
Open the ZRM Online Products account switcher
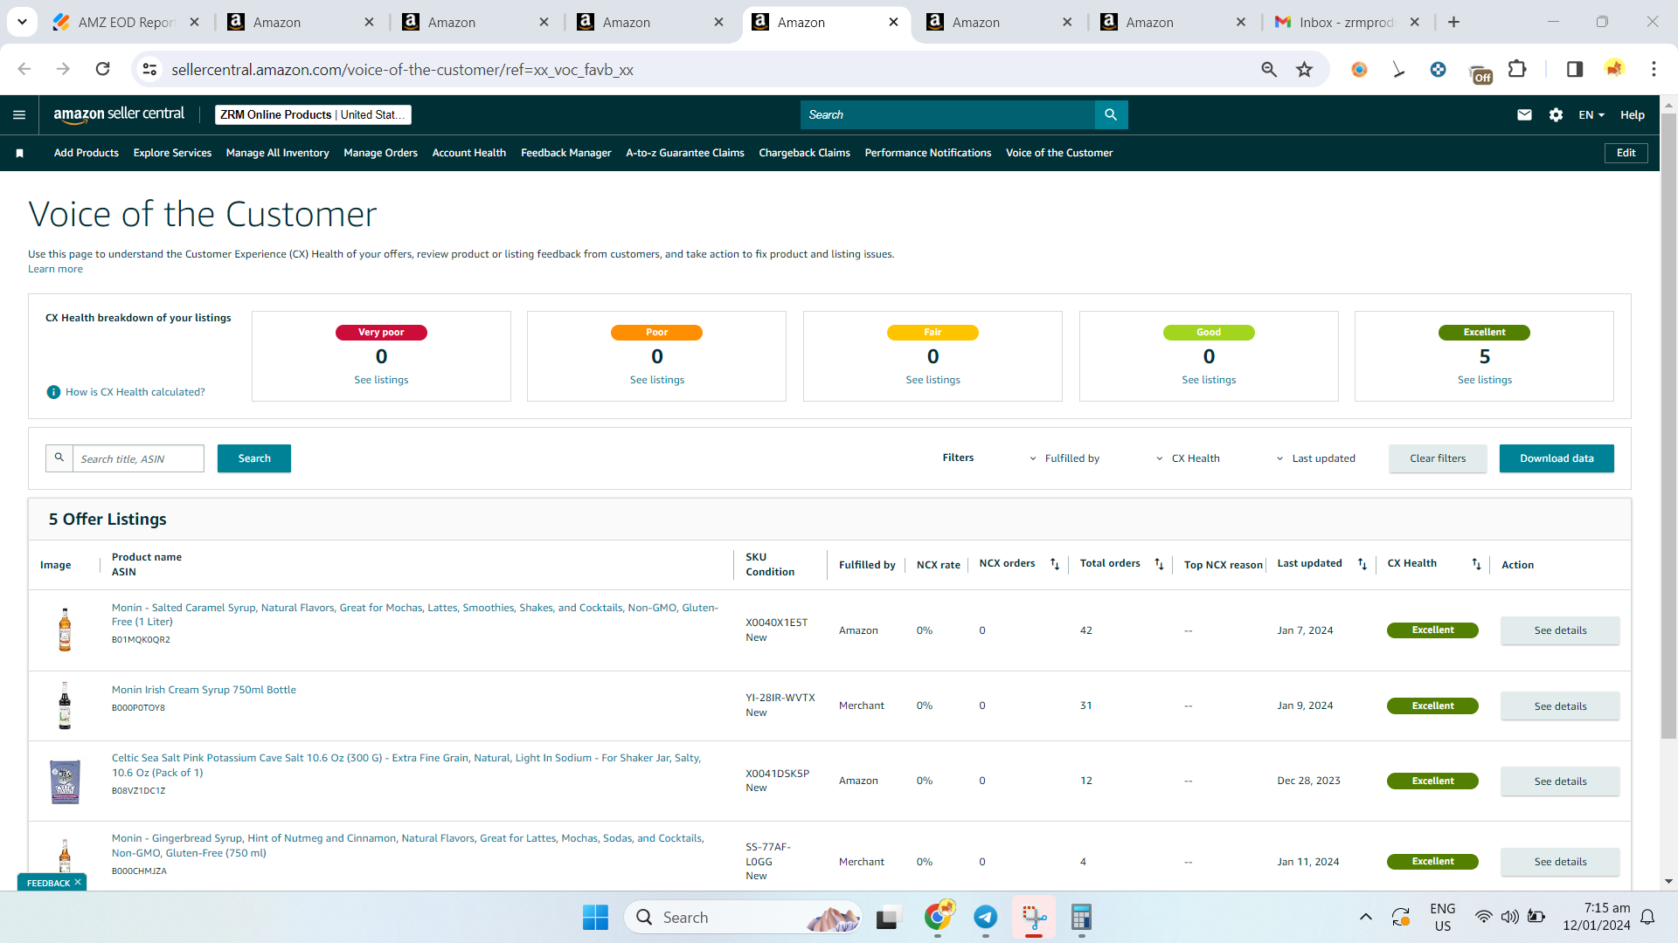pyautogui.click(x=313, y=114)
